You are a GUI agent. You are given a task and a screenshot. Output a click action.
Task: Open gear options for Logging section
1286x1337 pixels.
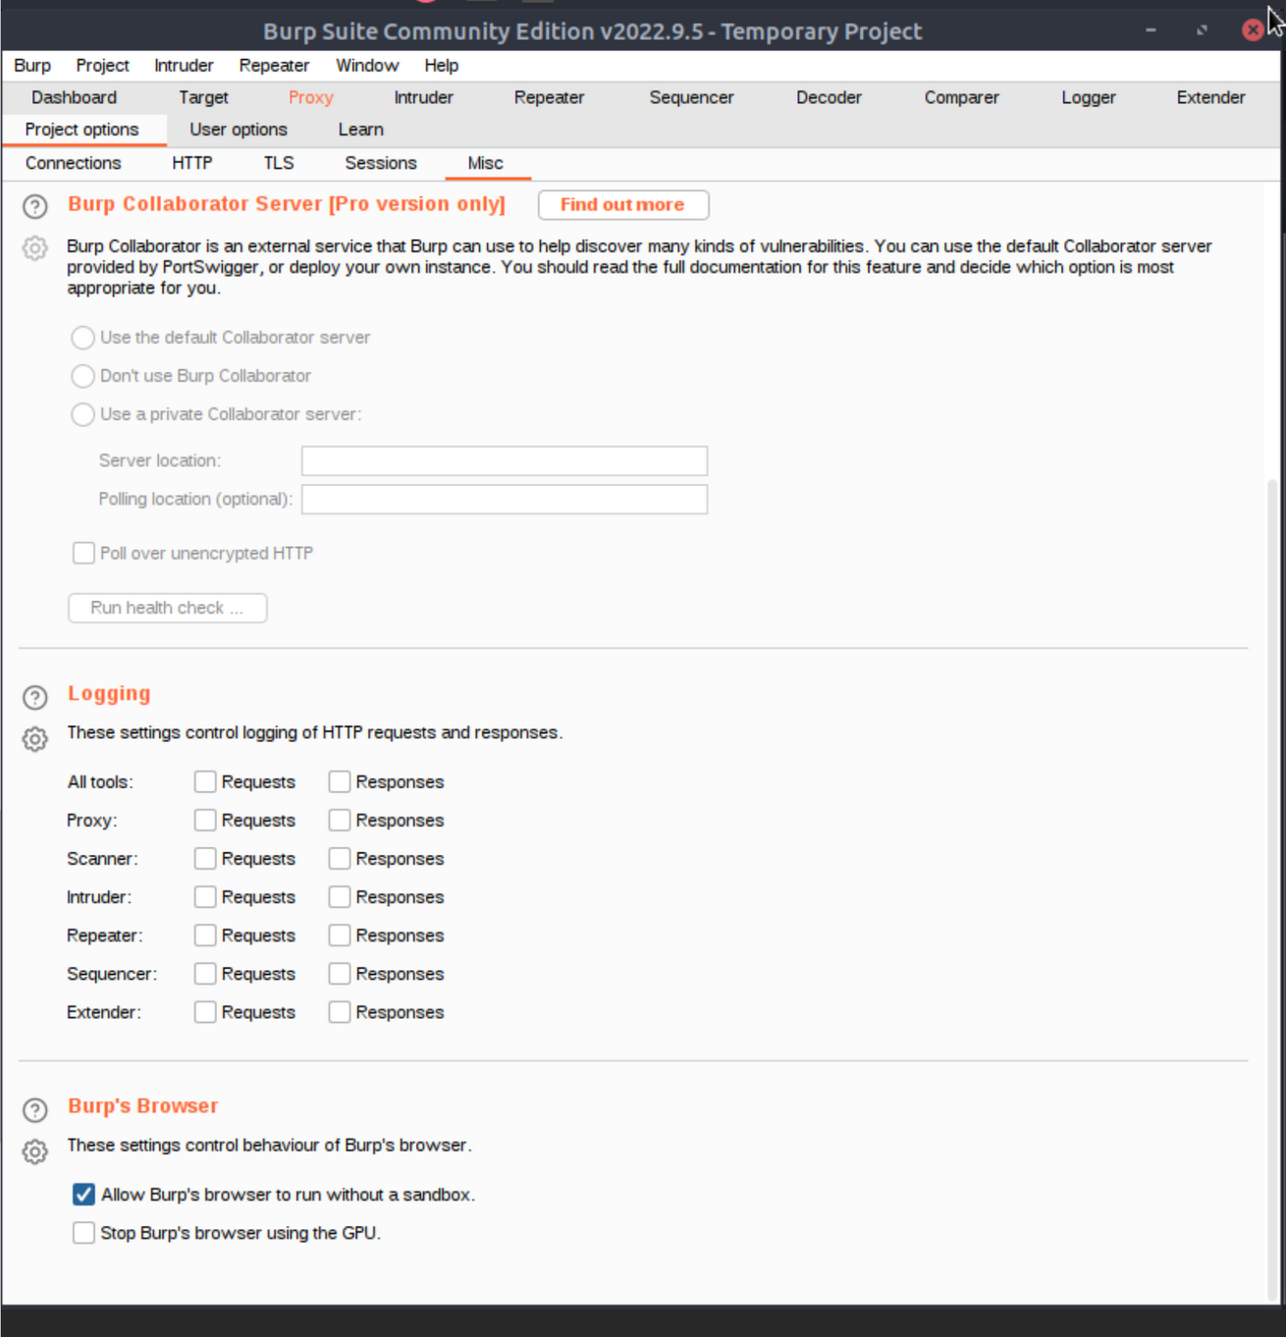click(x=34, y=738)
